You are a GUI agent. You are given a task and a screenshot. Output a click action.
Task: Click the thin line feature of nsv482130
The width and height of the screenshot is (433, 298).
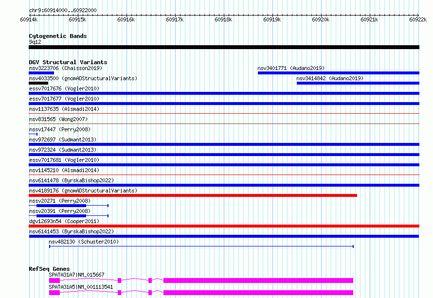tap(201, 246)
